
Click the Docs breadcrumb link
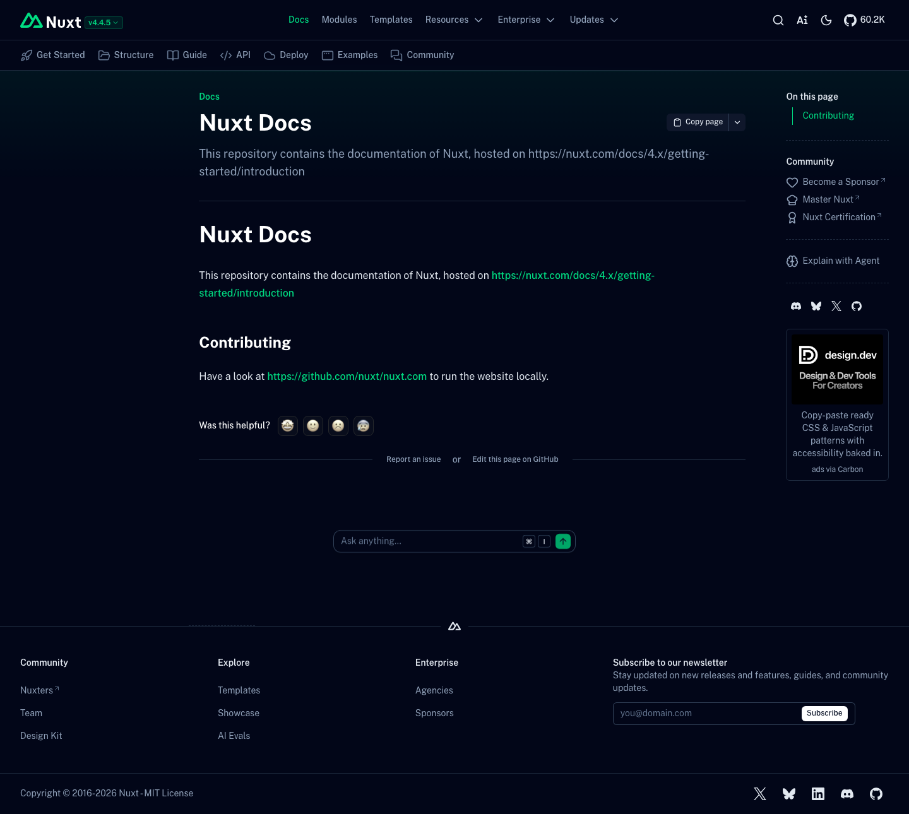[x=209, y=97]
